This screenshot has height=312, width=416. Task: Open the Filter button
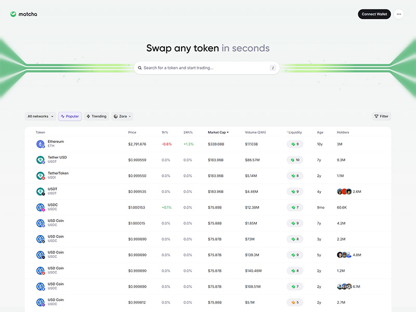click(x=381, y=116)
